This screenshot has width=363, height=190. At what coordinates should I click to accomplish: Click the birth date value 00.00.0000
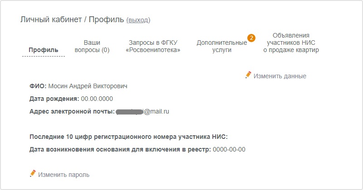click(x=97, y=99)
